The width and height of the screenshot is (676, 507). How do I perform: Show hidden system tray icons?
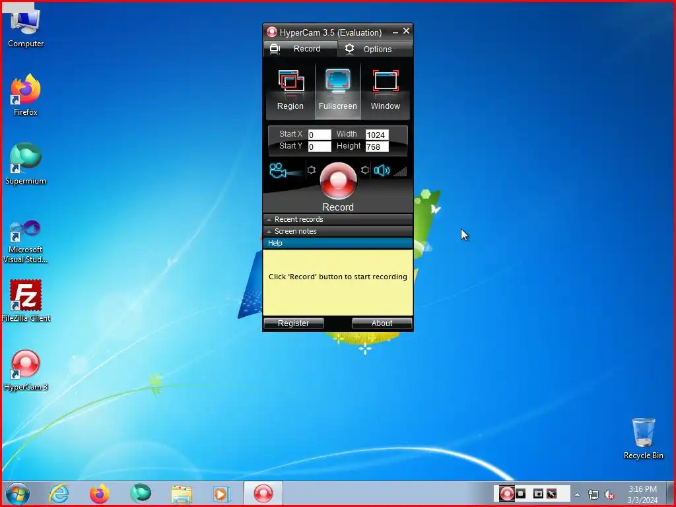pyautogui.click(x=577, y=494)
